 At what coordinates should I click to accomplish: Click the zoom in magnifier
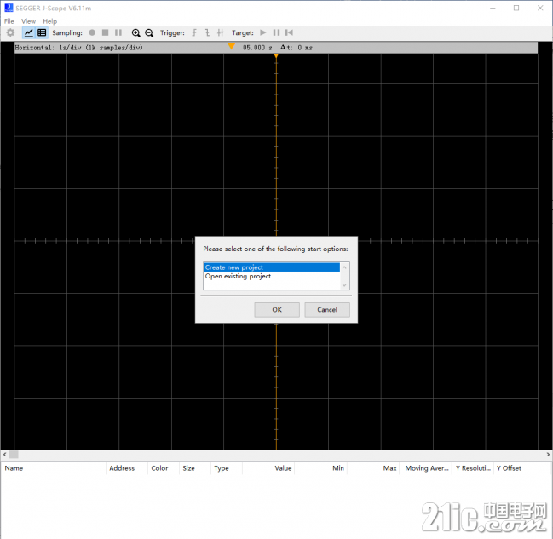tap(135, 33)
